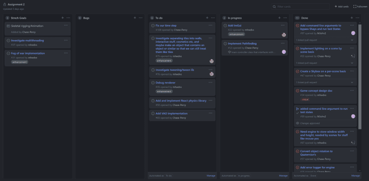Open options for Skeletal rigging/Animation card
Viewport: 369px width, 181px height.
point(66,25)
